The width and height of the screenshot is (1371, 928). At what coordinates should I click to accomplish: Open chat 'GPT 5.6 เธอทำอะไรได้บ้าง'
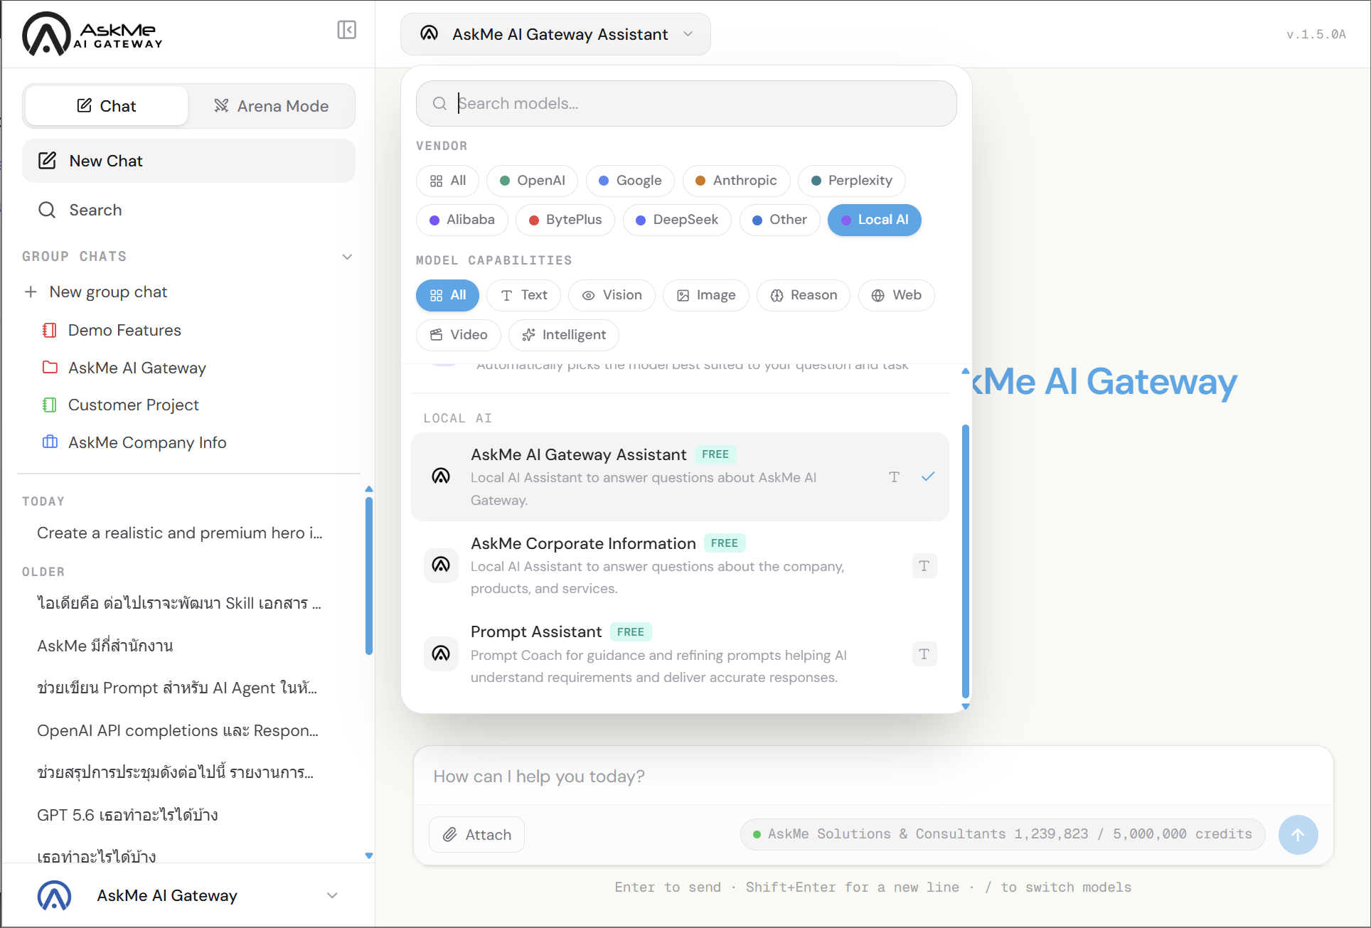(127, 815)
